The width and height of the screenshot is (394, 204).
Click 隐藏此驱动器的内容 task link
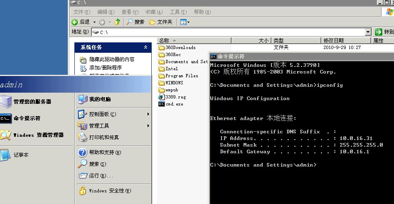point(112,59)
